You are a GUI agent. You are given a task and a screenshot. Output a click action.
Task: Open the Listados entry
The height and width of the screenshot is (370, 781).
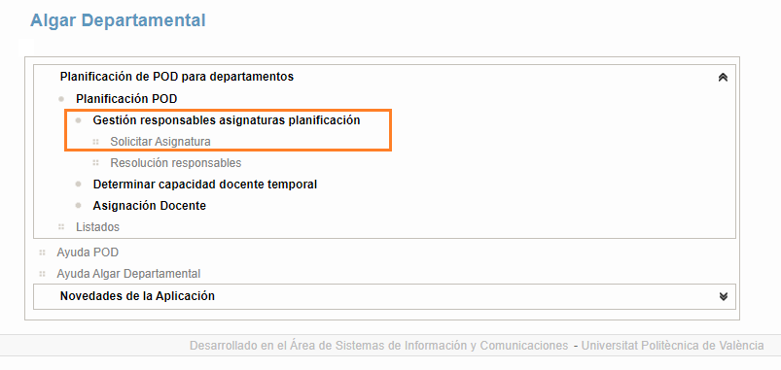tap(97, 227)
